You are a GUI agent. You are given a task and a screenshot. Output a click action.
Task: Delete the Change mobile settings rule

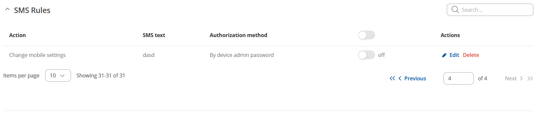[x=471, y=55]
